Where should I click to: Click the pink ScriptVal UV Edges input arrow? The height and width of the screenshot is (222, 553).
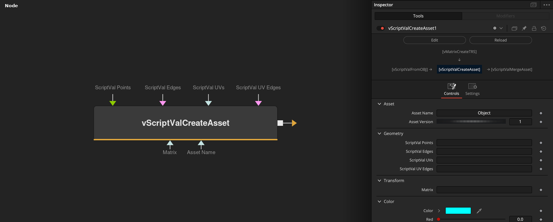tap(259, 103)
